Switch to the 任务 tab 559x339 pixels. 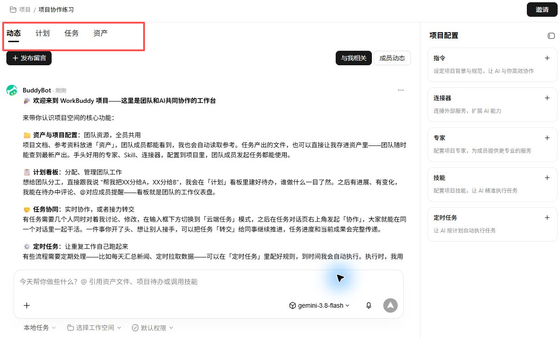(x=72, y=33)
